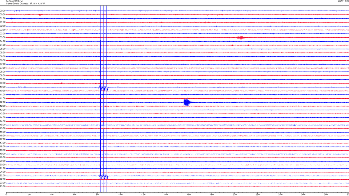Screen dimensions: 349x196
Task: Click the 26m mark on the time axis
Action: pyautogui.click(x=303, y=195)
